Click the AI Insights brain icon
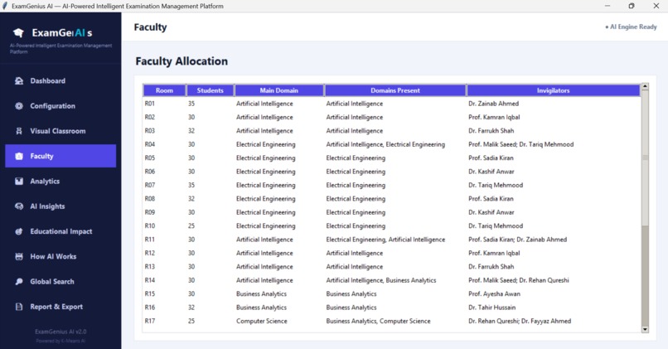Image resolution: width=668 pixels, height=349 pixels. [x=19, y=206]
